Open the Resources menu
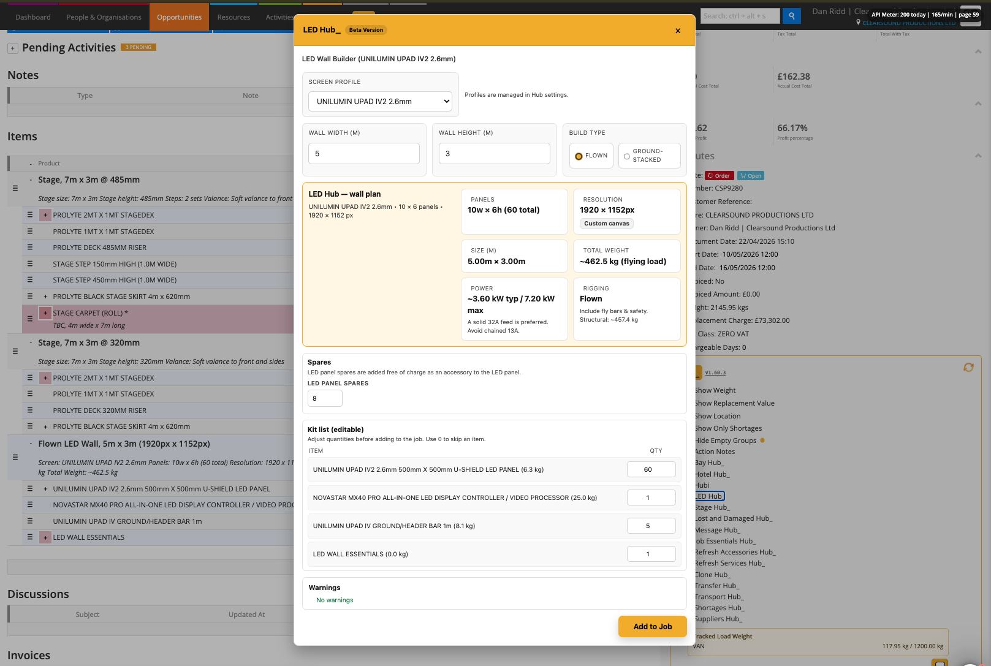Viewport: 991px width, 666px height. [x=234, y=17]
